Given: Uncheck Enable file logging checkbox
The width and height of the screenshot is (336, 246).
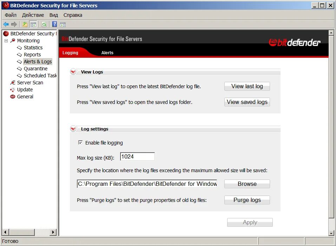Looking at the screenshot, I should 80,142.
